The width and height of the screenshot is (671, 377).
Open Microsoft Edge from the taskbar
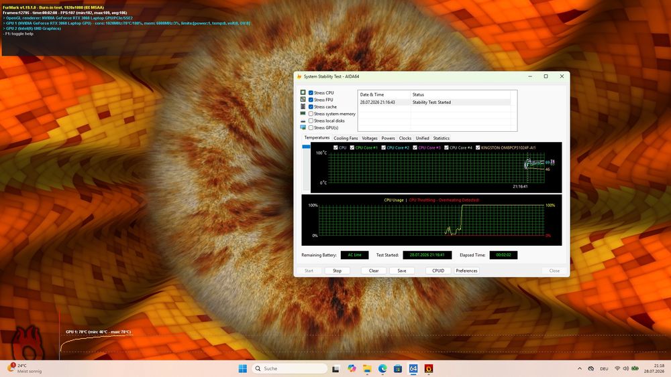point(382,368)
